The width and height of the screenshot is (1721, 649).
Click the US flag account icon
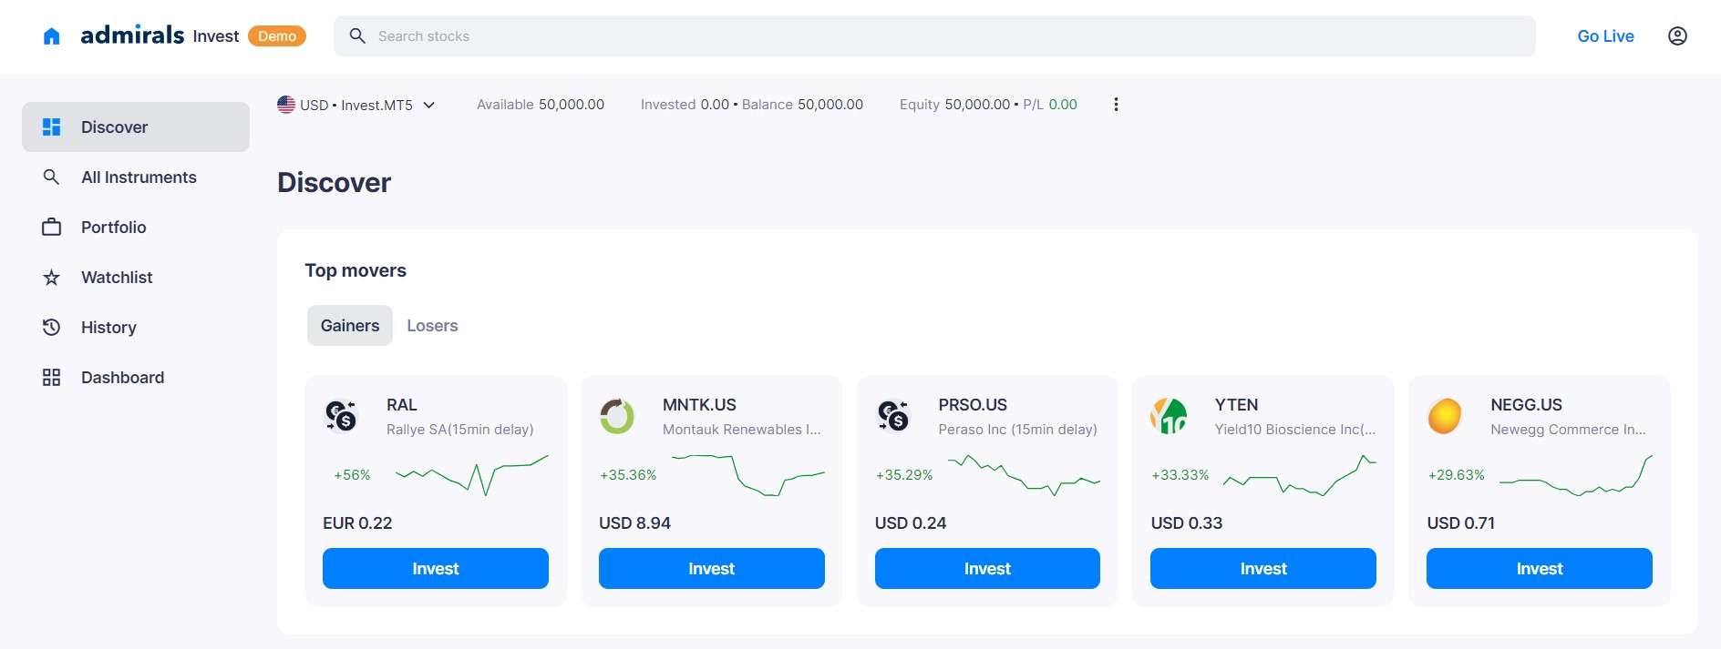286,105
